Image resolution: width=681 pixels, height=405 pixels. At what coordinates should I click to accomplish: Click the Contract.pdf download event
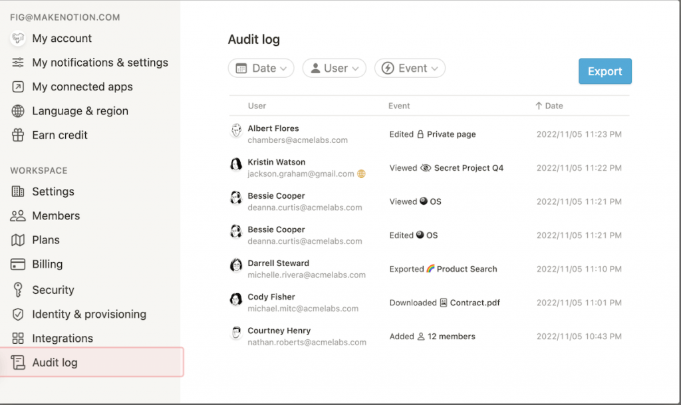474,303
